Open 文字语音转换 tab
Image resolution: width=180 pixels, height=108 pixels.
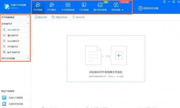(x=68, y=7)
